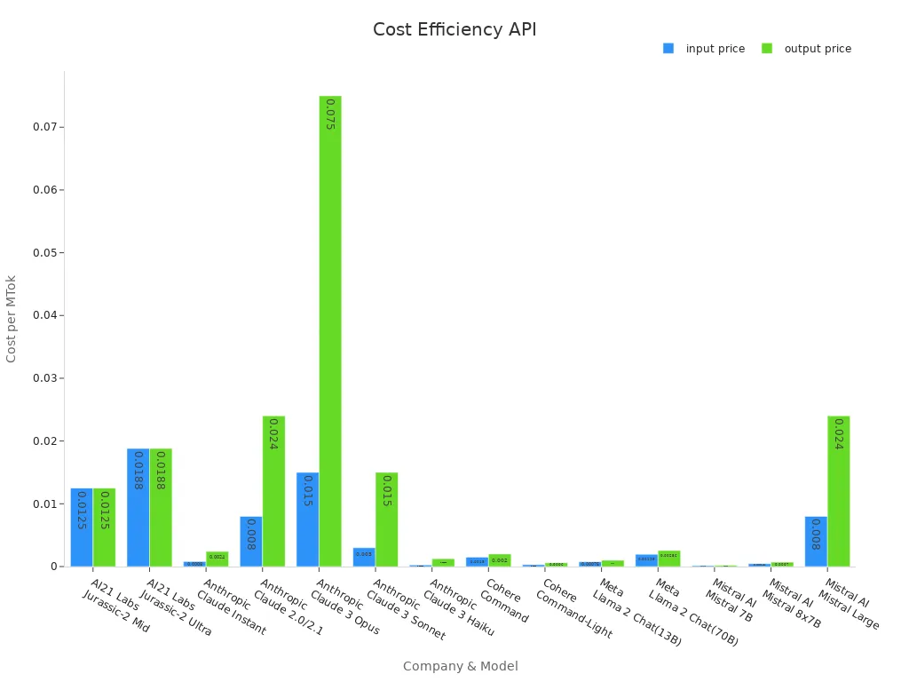Toggle the 'input price' legend label
The height and width of the screenshot is (682, 909).
point(715,49)
